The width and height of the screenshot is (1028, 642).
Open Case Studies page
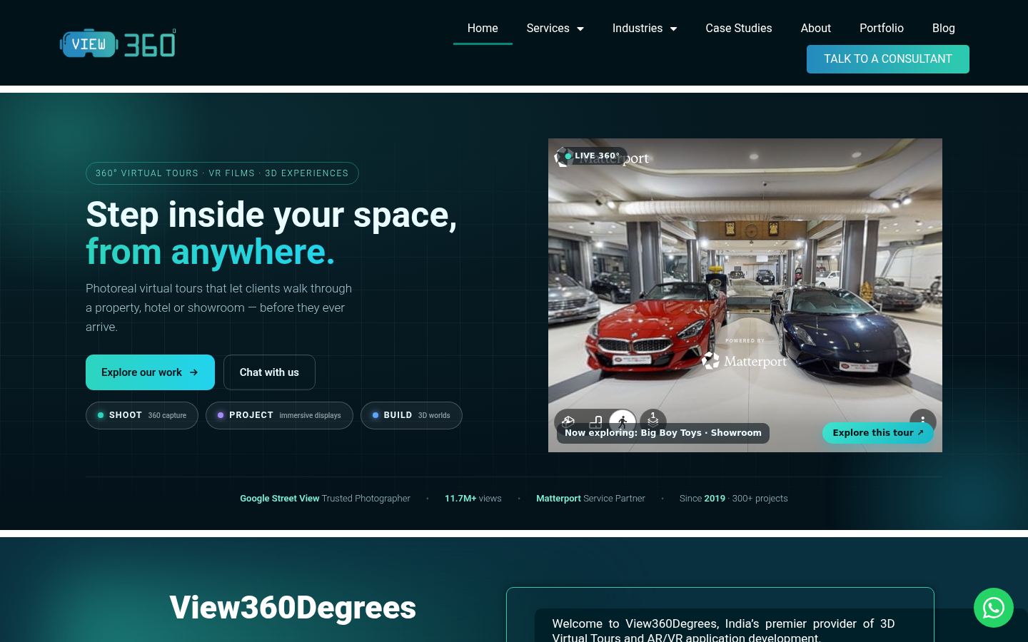pyautogui.click(x=739, y=29)
